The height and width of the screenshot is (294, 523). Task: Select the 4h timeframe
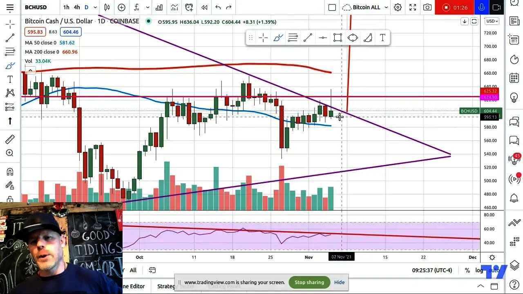[77, 7]
